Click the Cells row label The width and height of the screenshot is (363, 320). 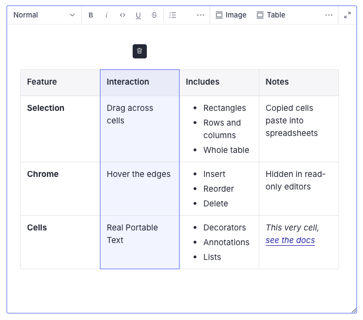[x=37, y=228]
